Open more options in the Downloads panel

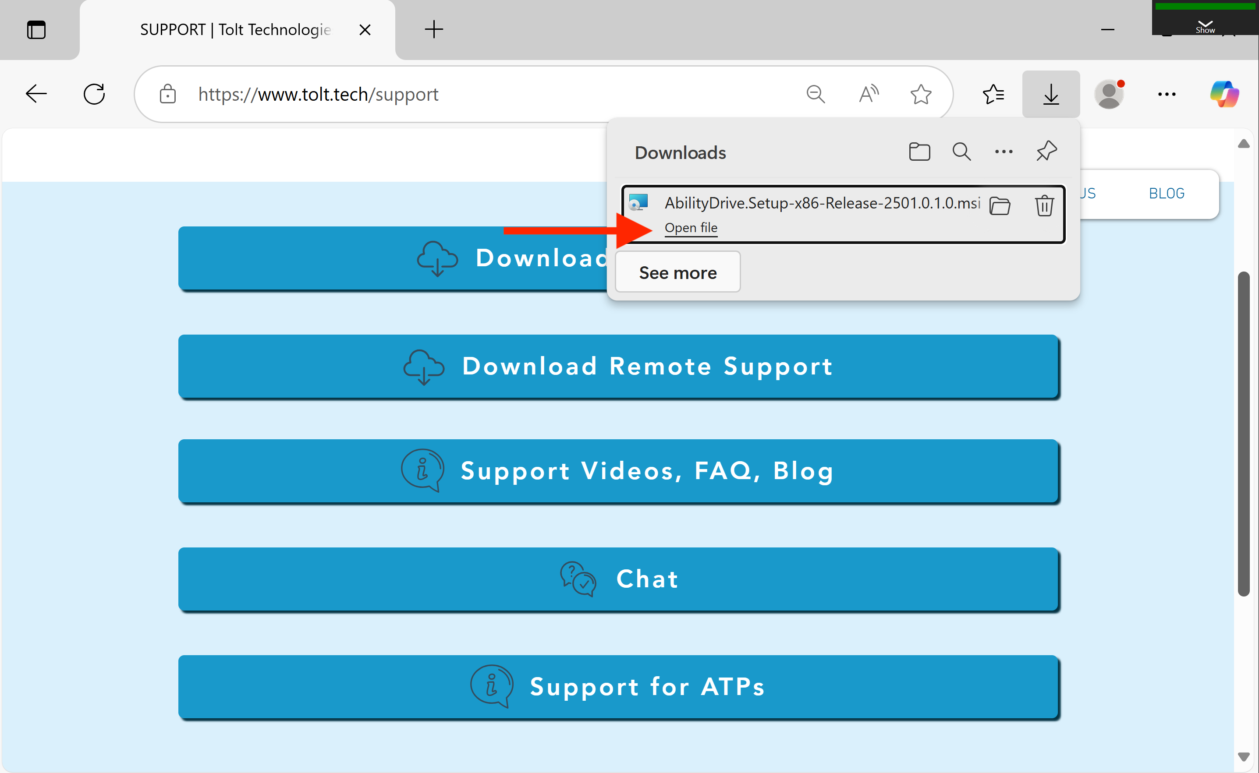click(1003, 152)
